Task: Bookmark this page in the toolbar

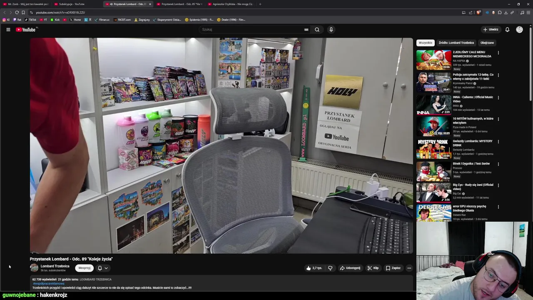Action: [x=23, y=12]
